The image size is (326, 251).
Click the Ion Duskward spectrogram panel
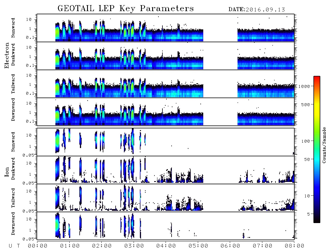pos(166,170)
